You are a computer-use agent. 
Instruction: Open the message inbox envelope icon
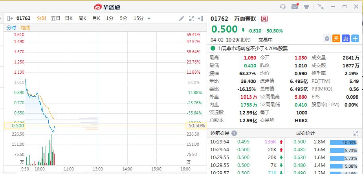pyautogui.click(x=295, y=7)
